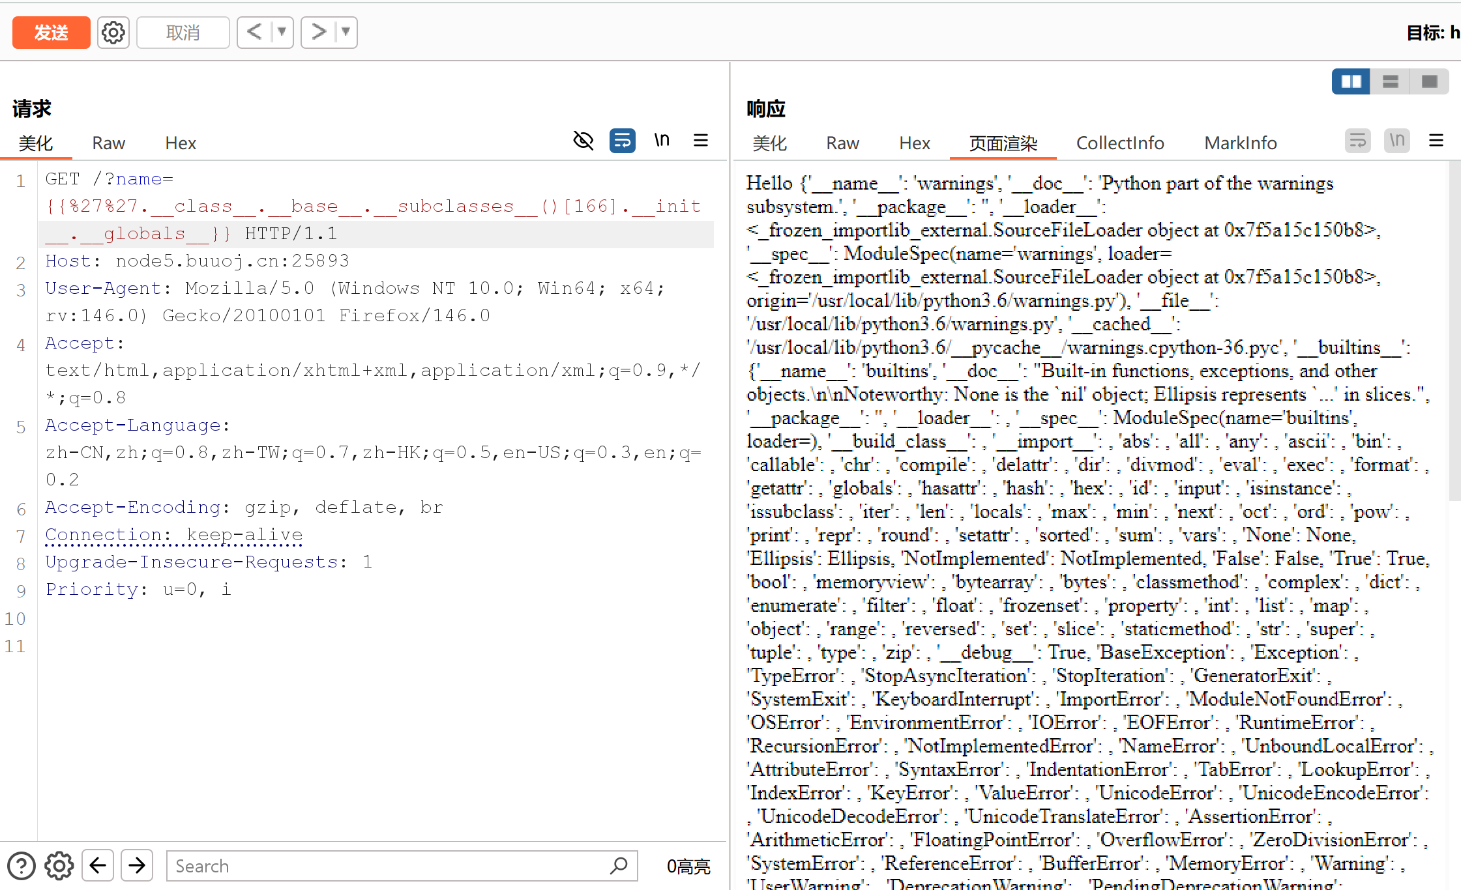The image size is (1461, 890).
Task: Go to previous request with back arrow
Action: click(x=254, y=32)
